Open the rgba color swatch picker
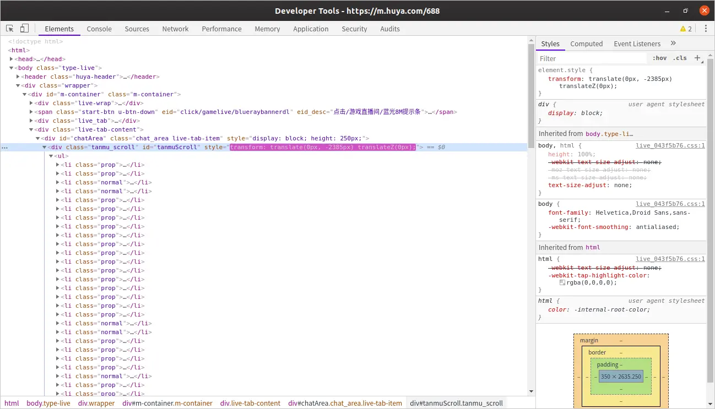This screenshot has width=715, height=409. point(562,282)
